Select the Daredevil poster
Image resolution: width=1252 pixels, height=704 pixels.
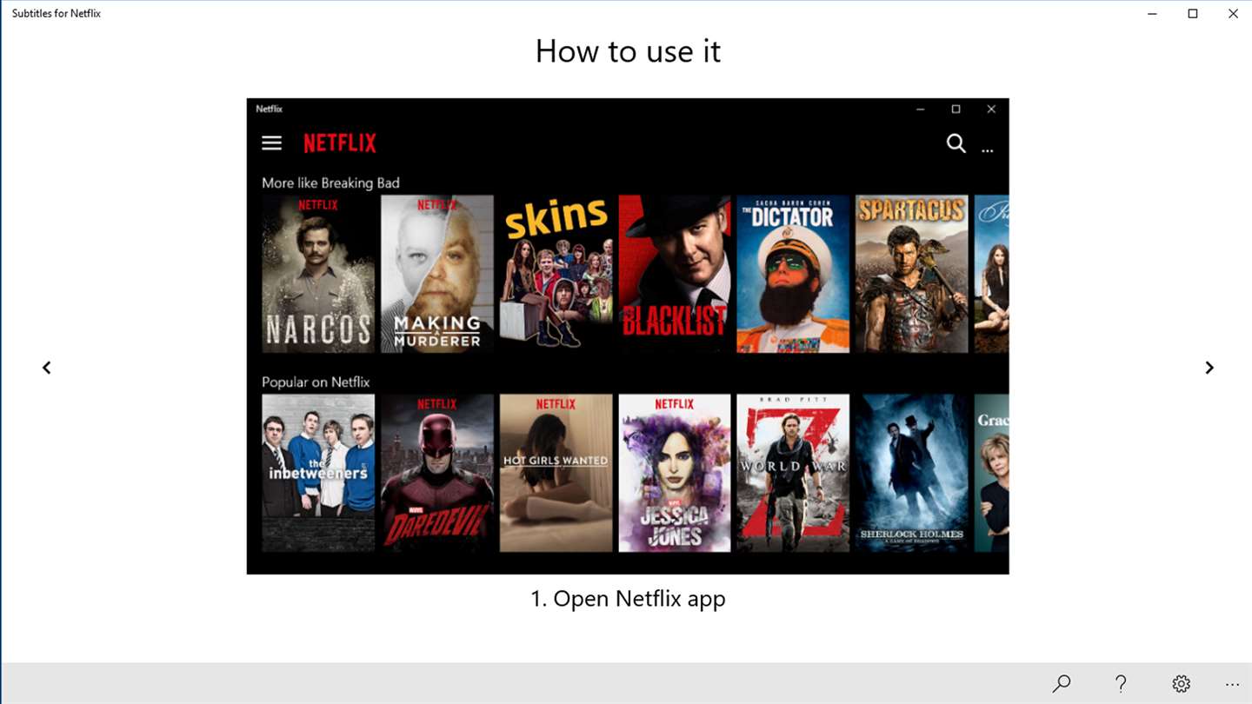(x=437, y=473)
